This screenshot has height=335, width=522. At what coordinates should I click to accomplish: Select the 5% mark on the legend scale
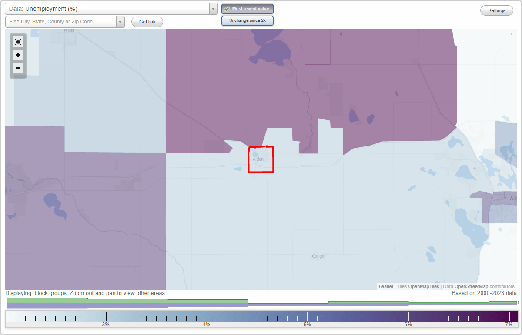click(307, 318)
